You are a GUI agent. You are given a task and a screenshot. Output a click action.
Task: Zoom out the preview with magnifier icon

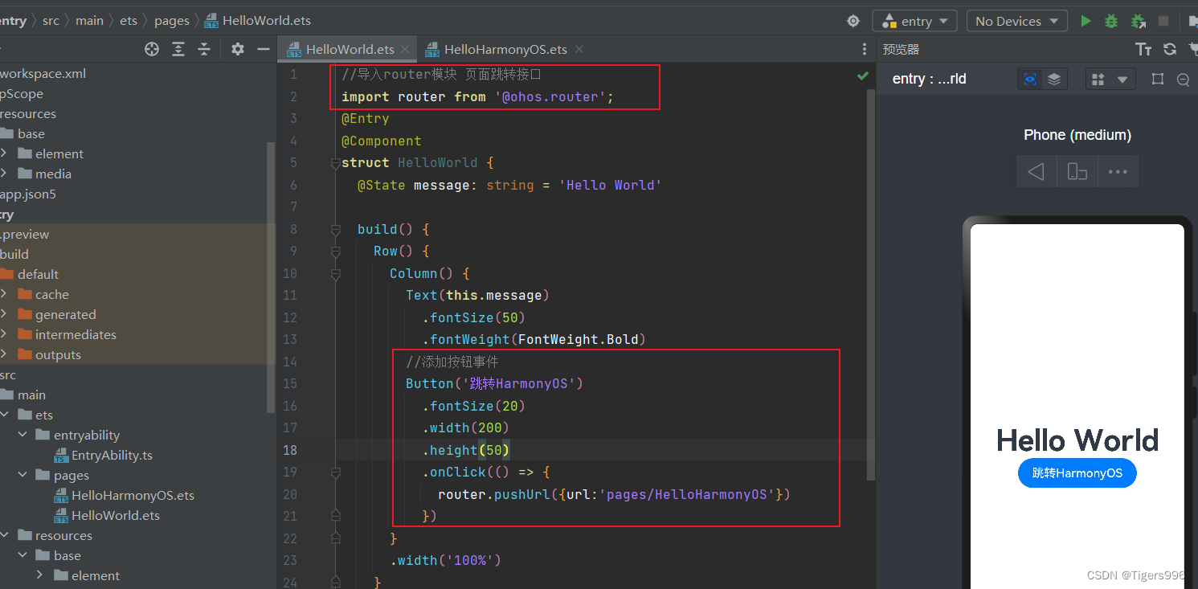coord(1183,79)
